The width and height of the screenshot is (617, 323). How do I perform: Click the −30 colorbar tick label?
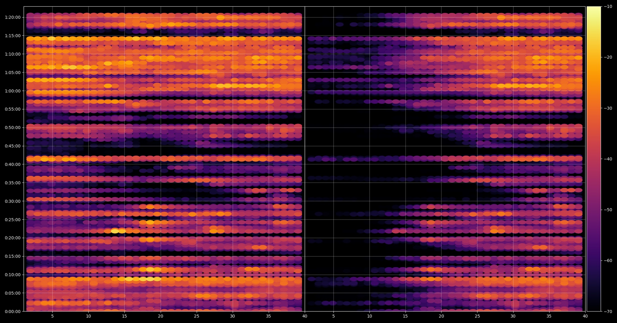click(x=608, y=108)
